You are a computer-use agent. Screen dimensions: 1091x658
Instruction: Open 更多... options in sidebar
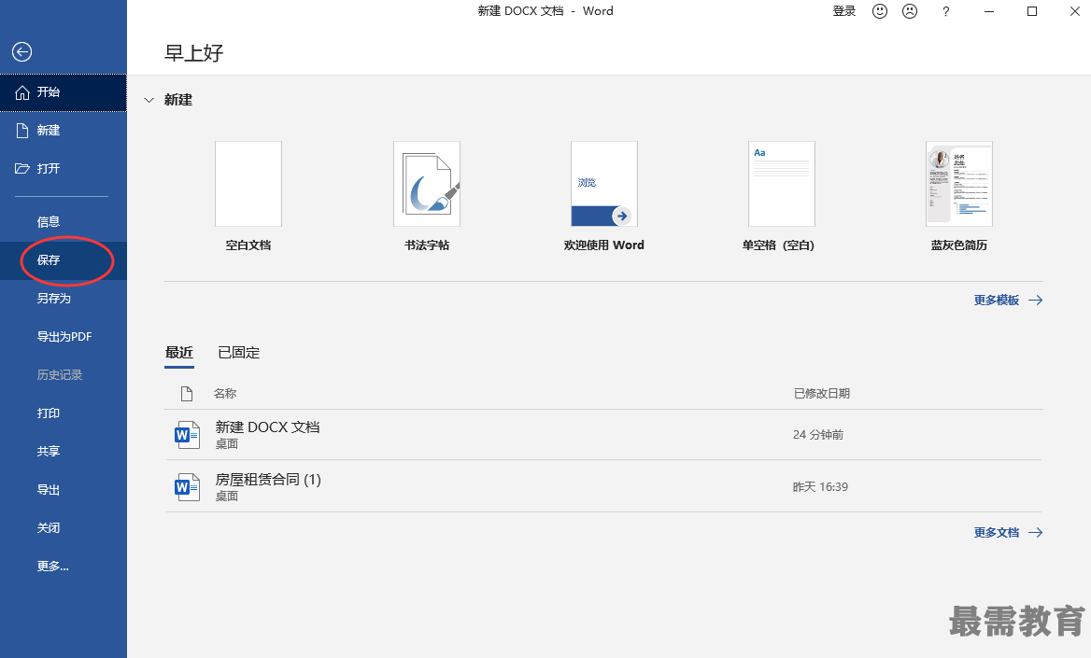pyautogui.click(x=64, y=567)
